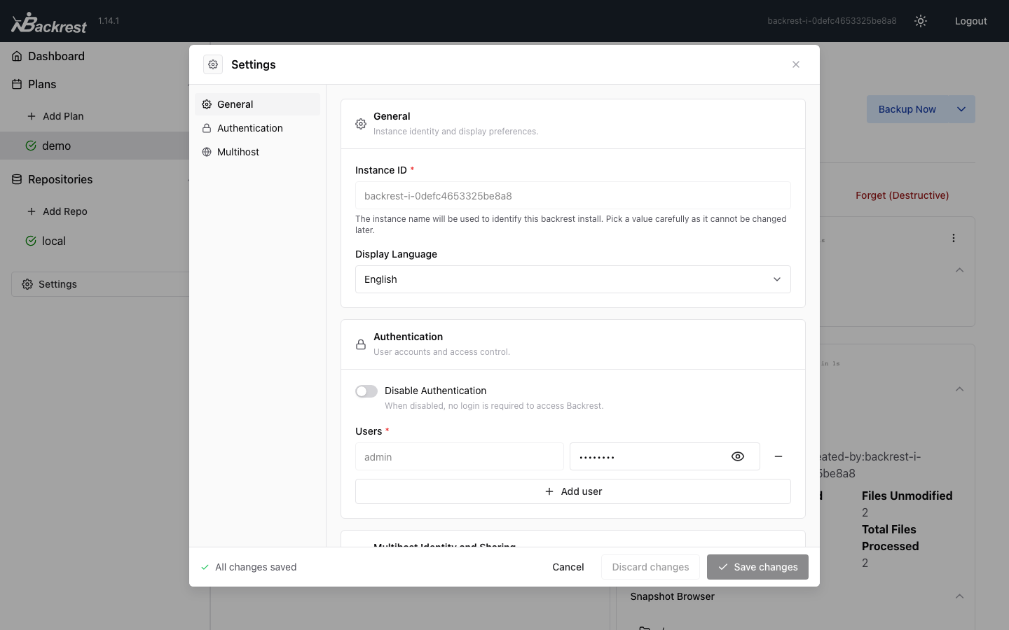Click the version number 1.14.1
This screenshot has height=630, width=1009.
(109, 21)
